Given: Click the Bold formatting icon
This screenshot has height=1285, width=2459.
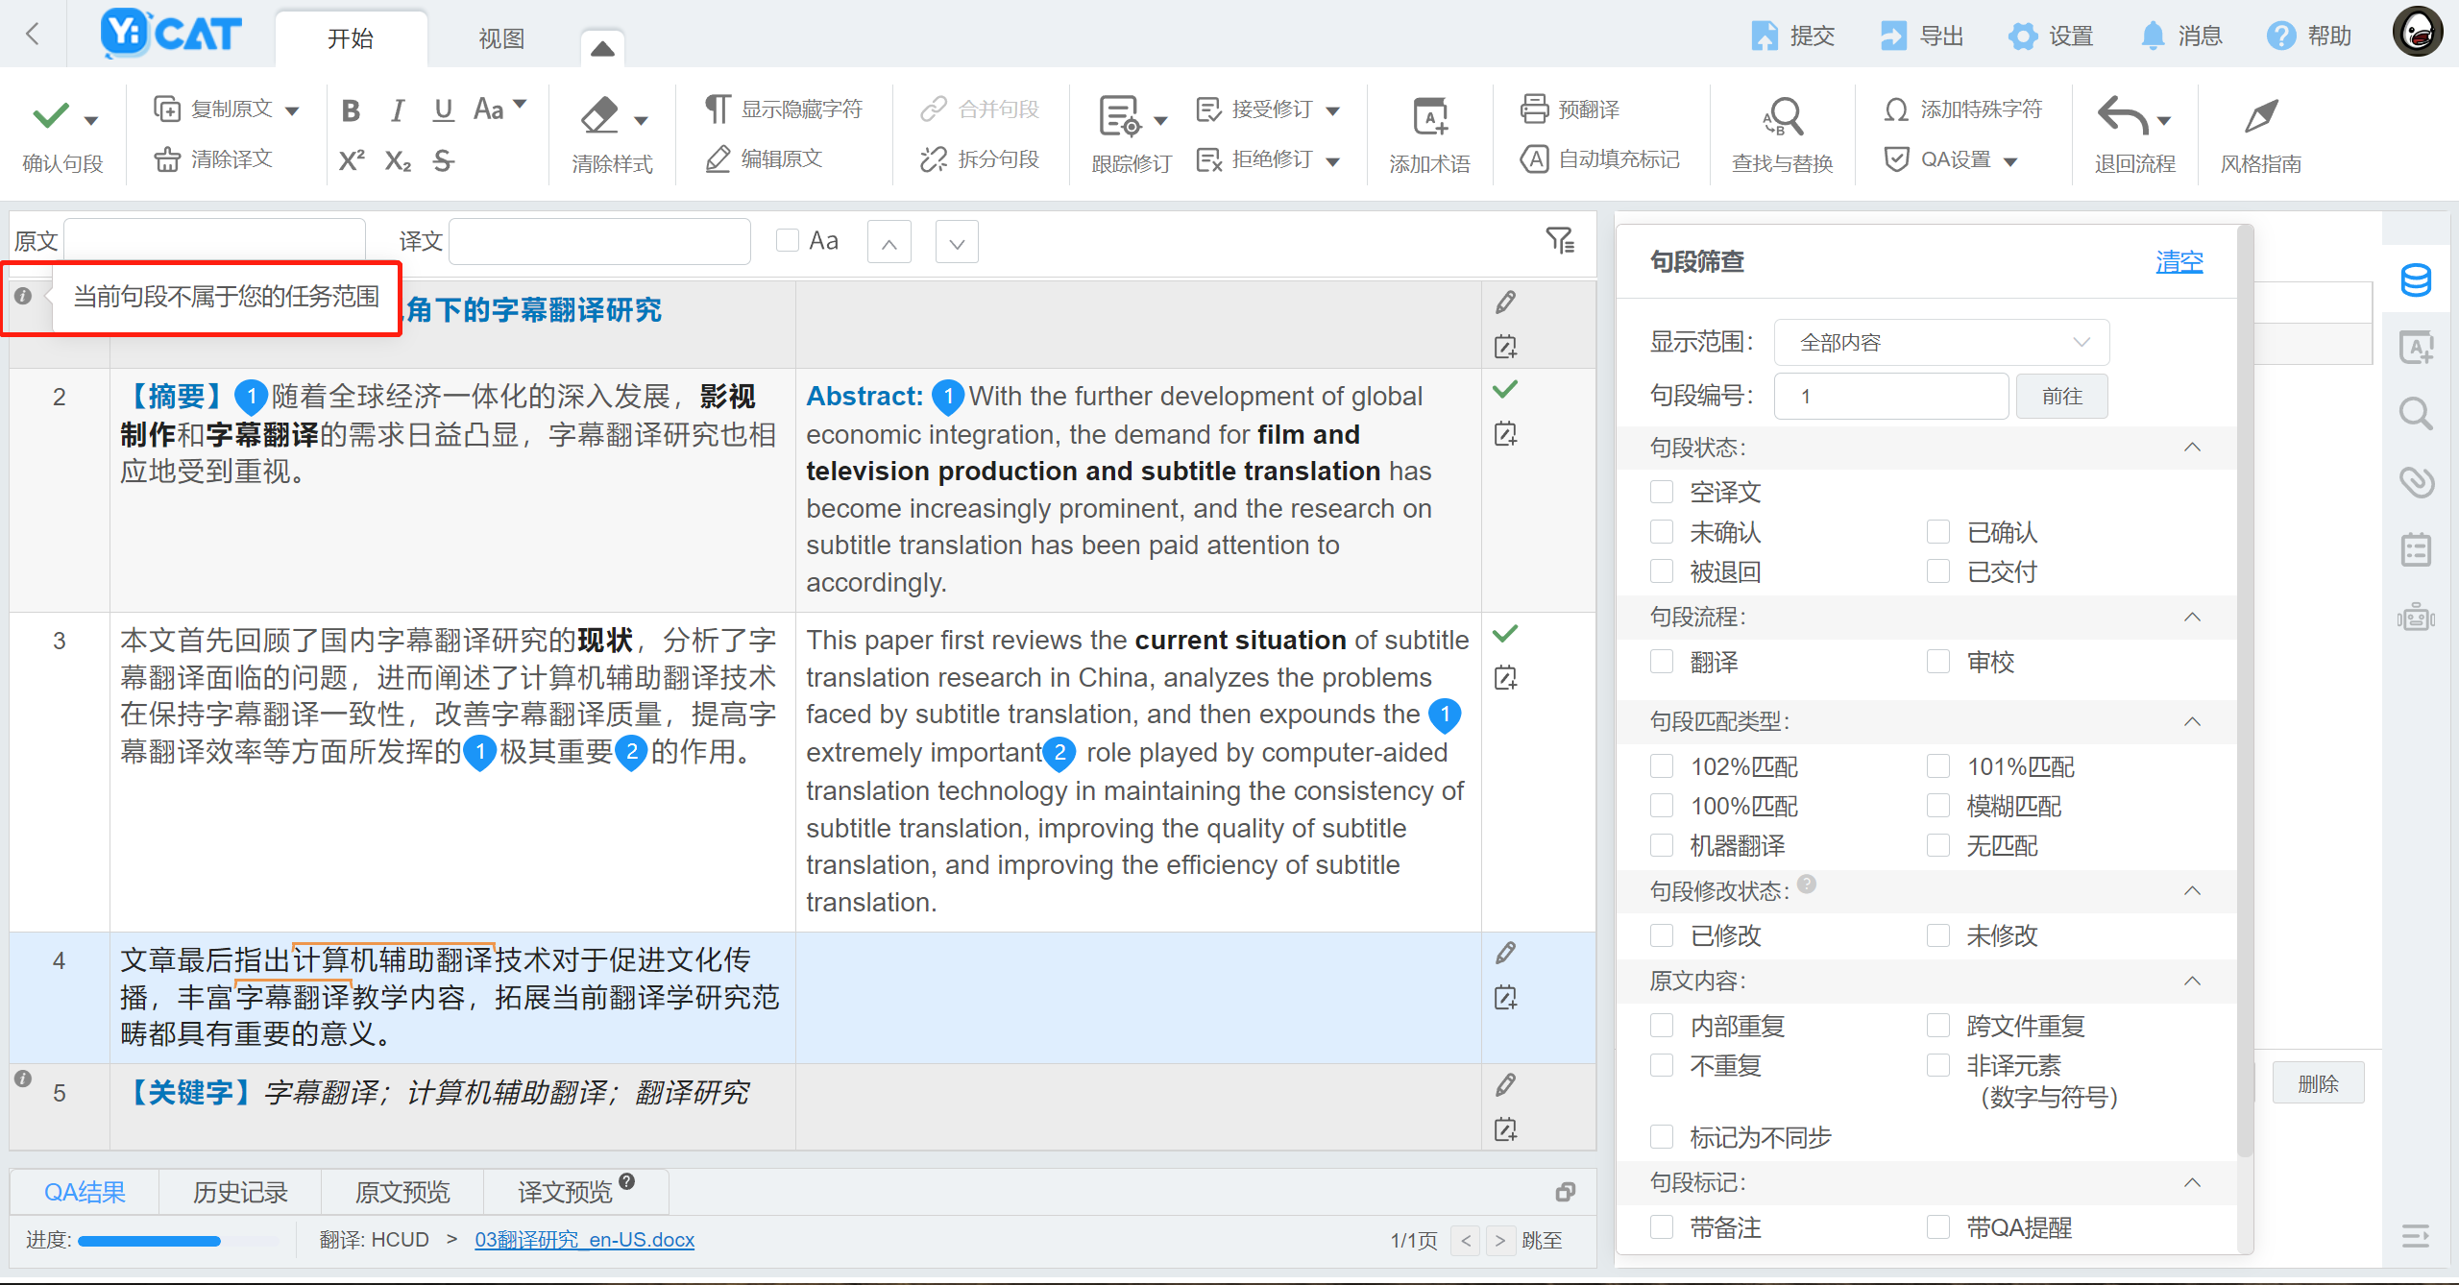Looking at the screenshot, I should pos(351,110).
